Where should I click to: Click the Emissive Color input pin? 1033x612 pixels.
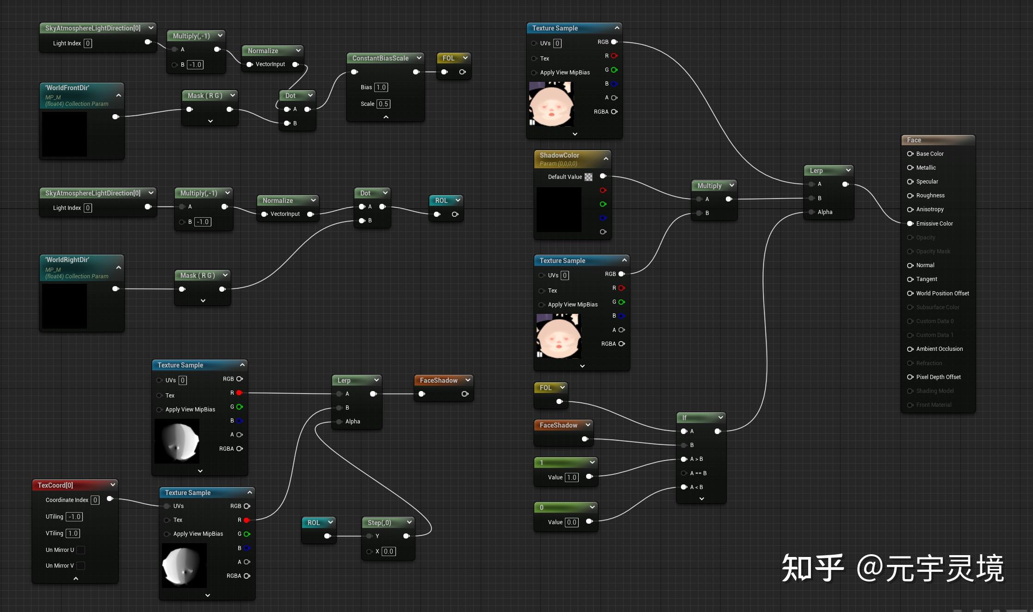coord(910,224)
